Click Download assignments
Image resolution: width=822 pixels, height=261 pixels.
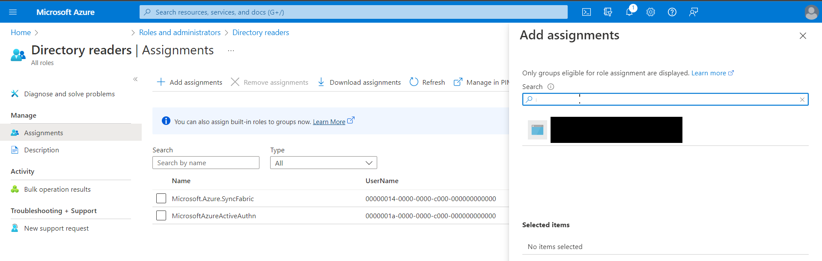(x=359, y=82)
